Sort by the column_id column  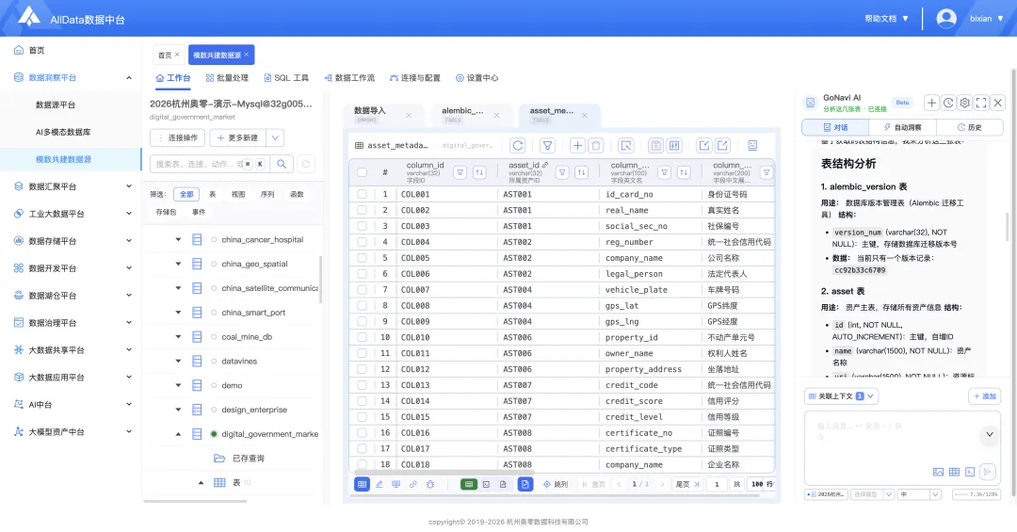[x=479, y=172]
